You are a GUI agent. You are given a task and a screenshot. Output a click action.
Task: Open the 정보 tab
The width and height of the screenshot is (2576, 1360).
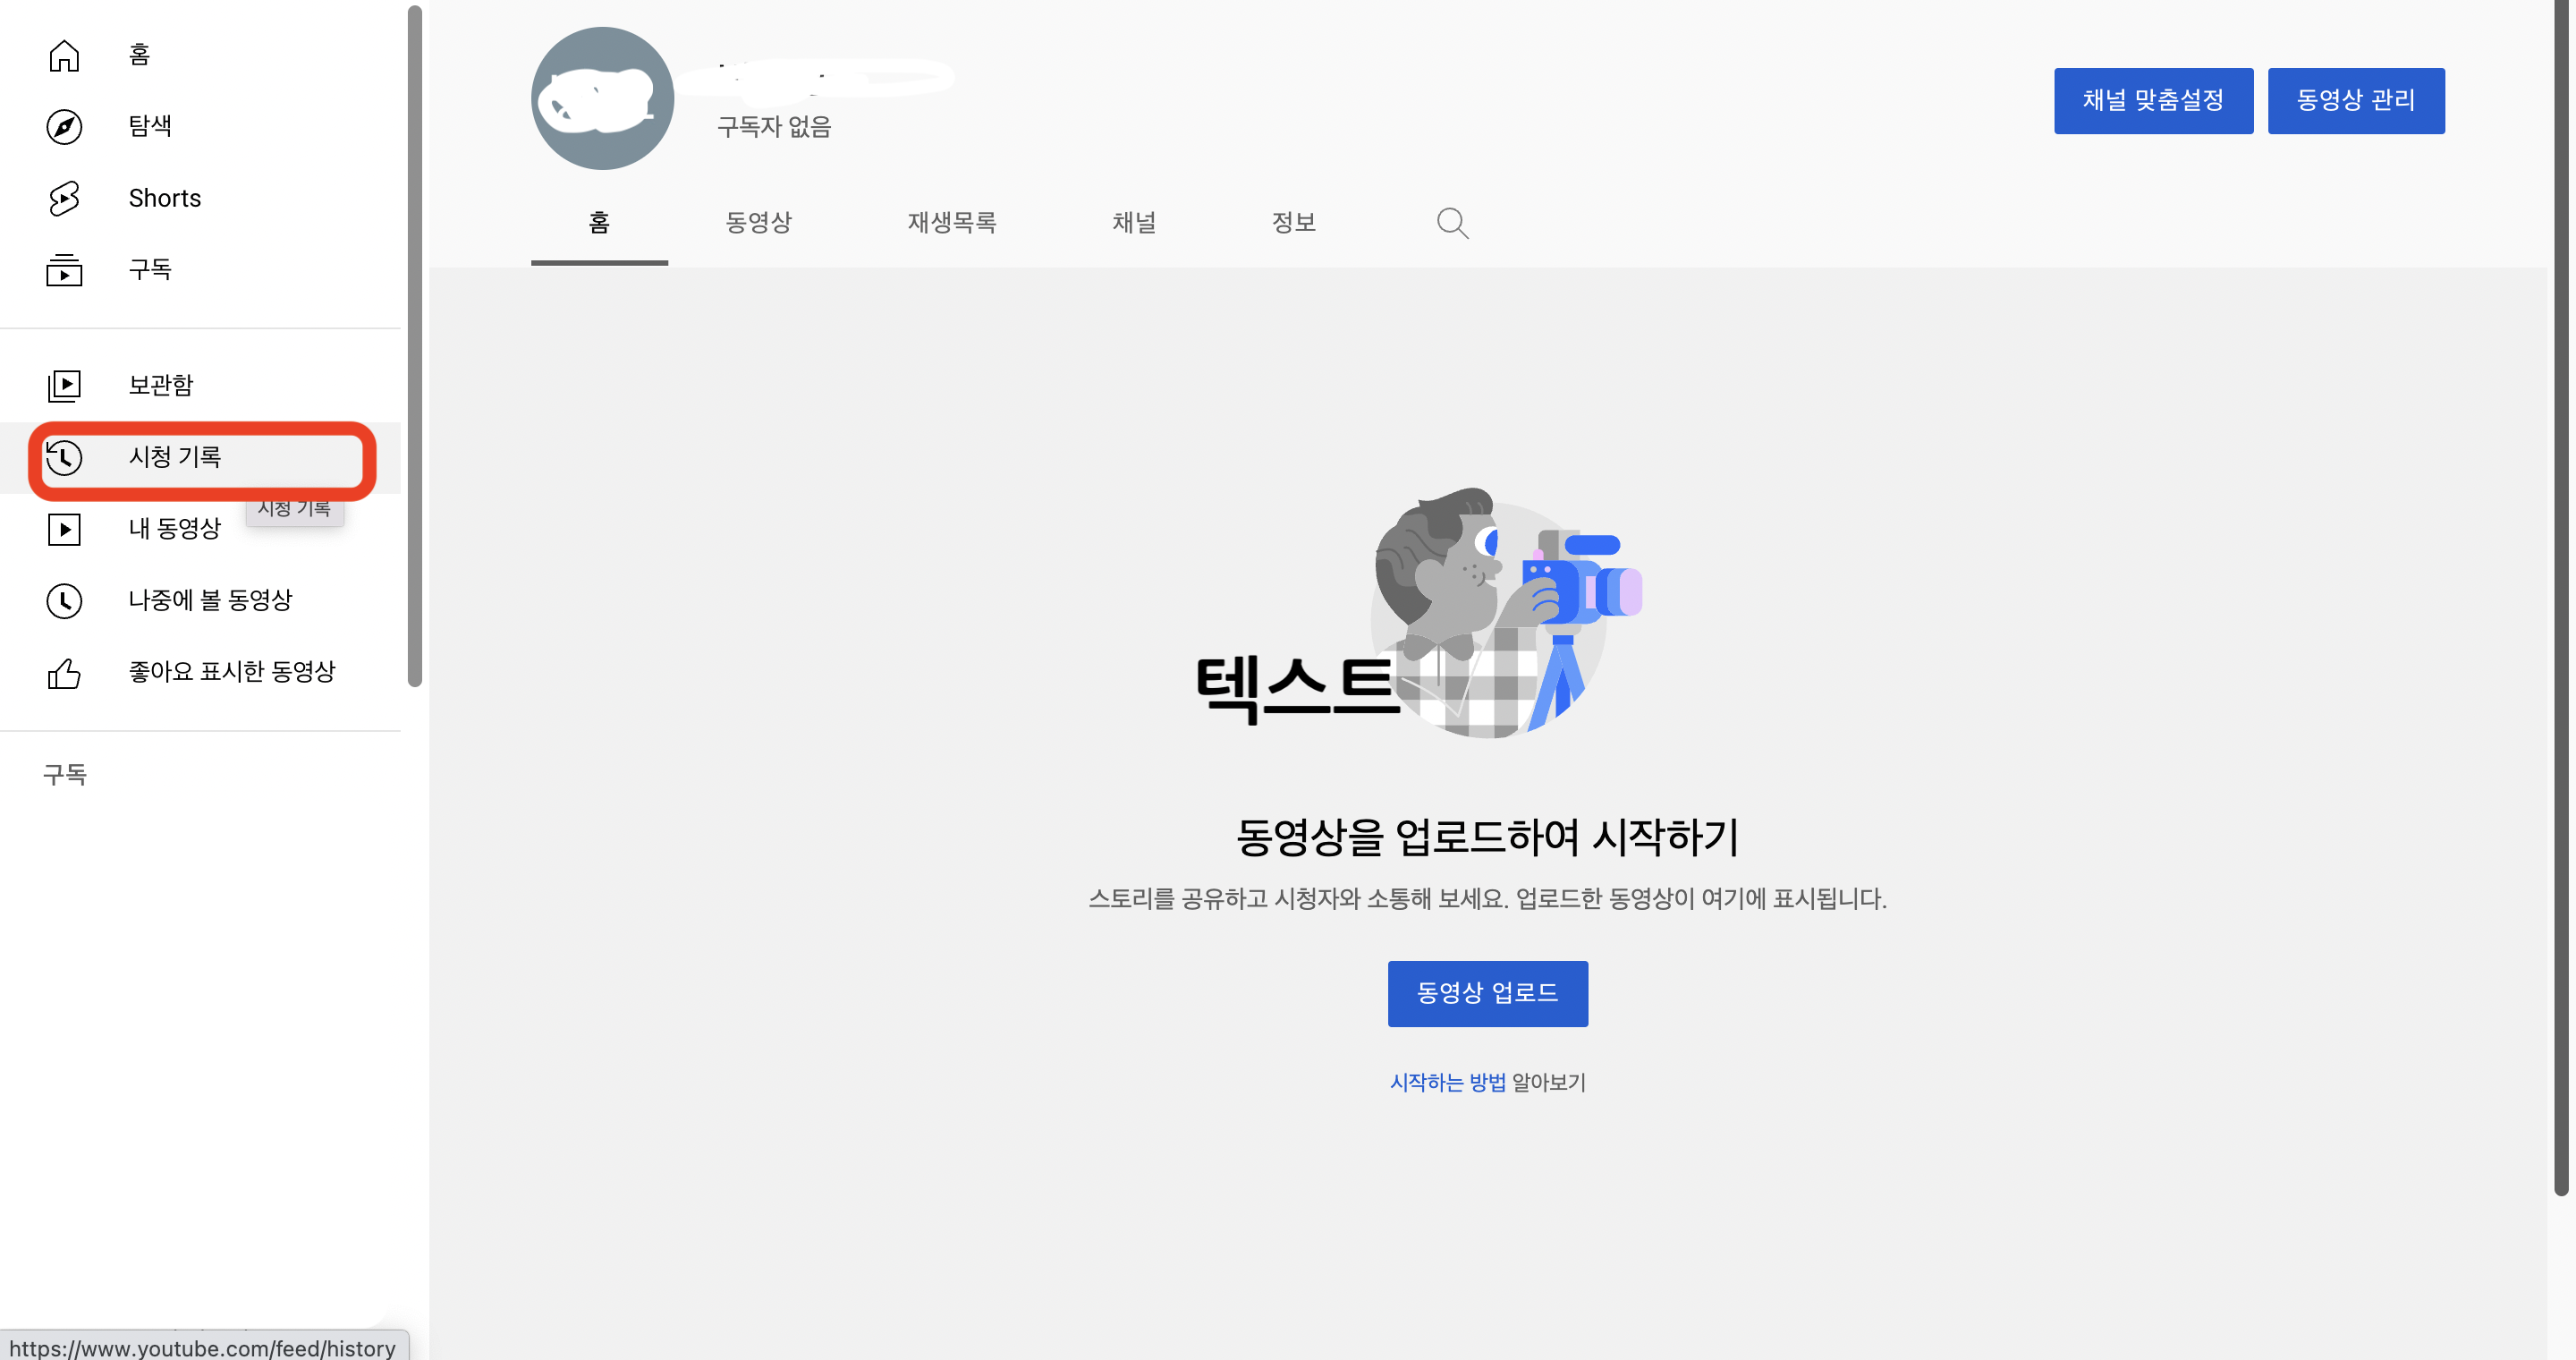tap(1293, 222)
